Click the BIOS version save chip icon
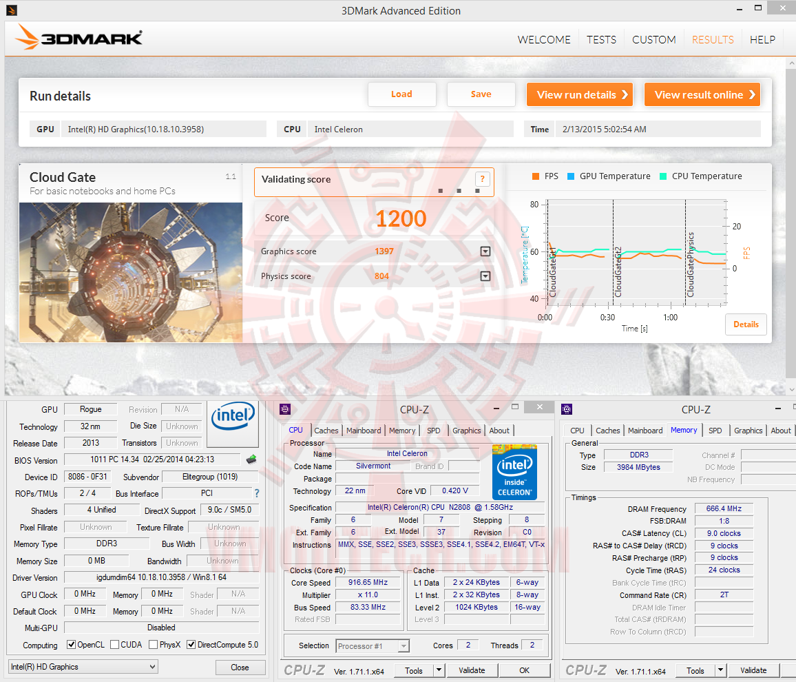 (251, 459)
